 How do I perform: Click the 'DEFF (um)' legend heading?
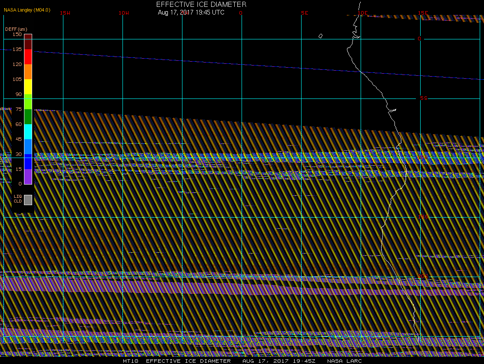[x=16, y=29]
